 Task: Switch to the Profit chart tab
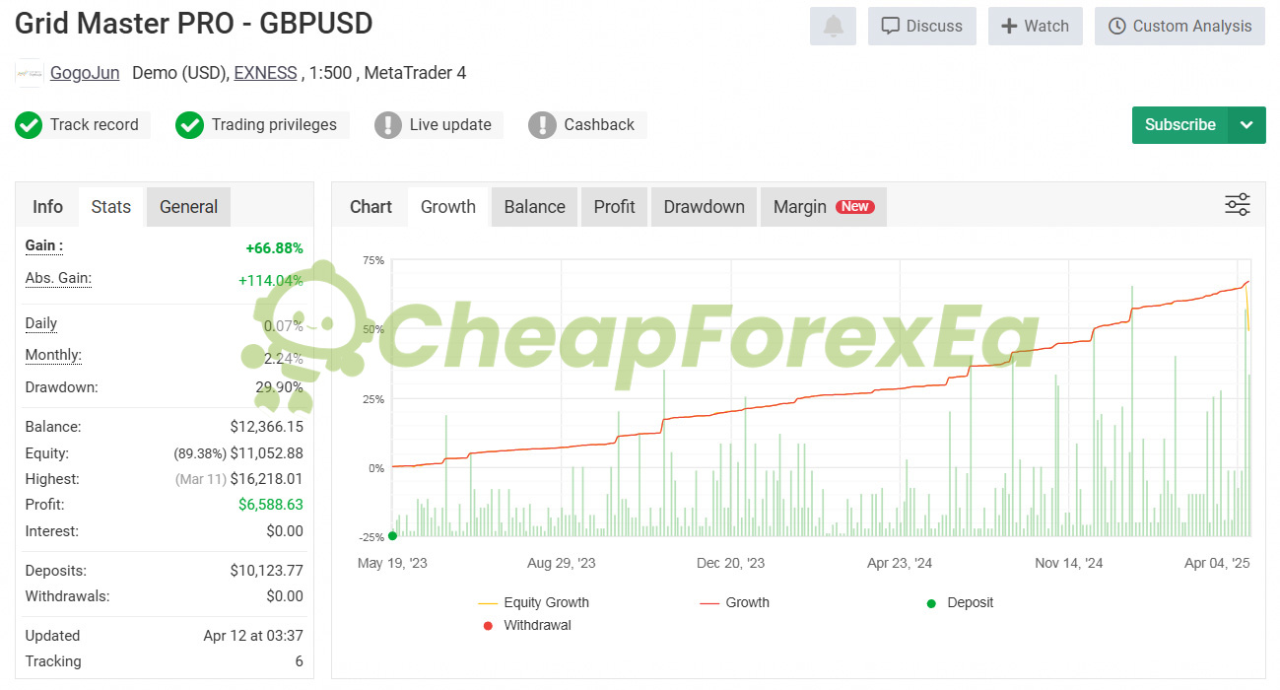pos(615,207)
